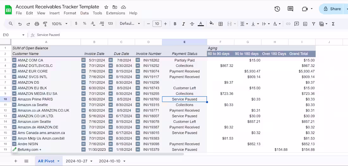Open the Name Box dropdown arrow
The height and width of the screenshot is (166, 348).
pos(23,35)
